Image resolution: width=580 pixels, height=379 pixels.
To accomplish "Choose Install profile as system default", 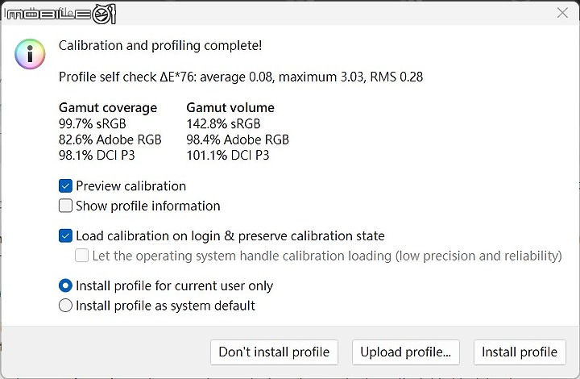I will pyautogui.click(x=65, y=306).
